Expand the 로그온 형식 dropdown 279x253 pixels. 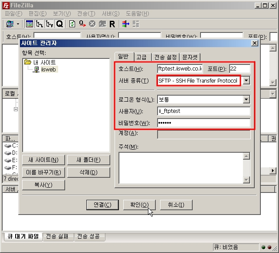(x=246, y=99)
